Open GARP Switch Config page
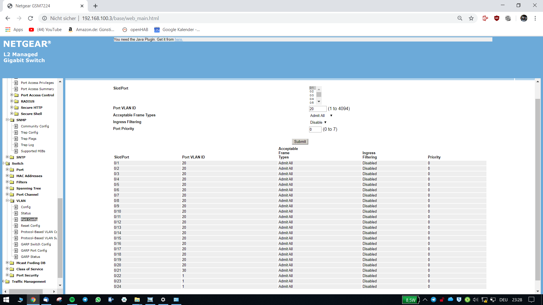This screenshot has width=543, height=305. 36,244
